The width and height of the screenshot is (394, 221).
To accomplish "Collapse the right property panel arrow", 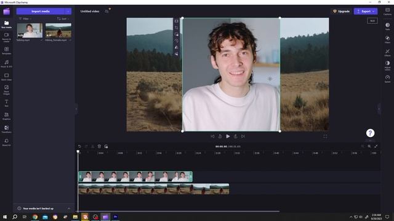I will tap(379, 109).
